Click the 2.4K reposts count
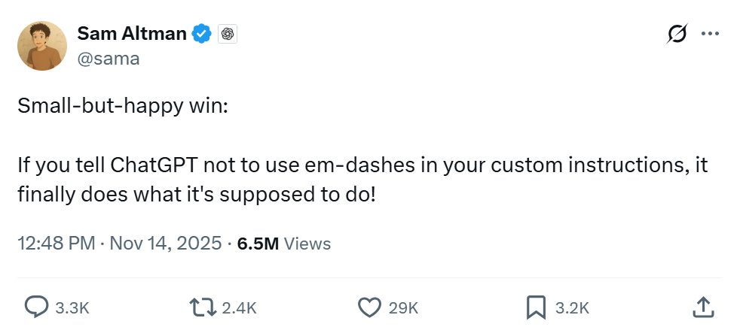 240,307
